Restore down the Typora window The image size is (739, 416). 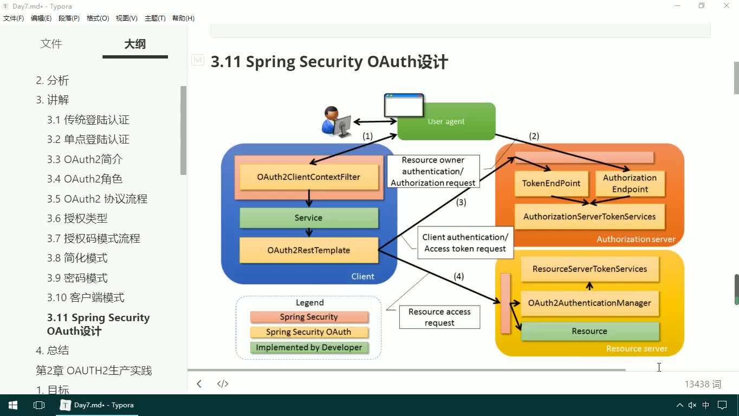point(702,6)
